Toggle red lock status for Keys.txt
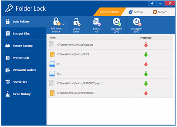Image resolution: width=177 pixels, height=127 pixels. pyautogui.click(x=146, y=45)
